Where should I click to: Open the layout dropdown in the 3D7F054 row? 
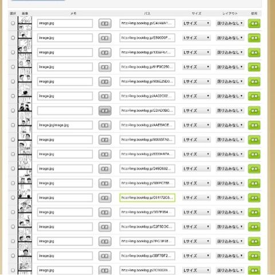pos(230,212)
